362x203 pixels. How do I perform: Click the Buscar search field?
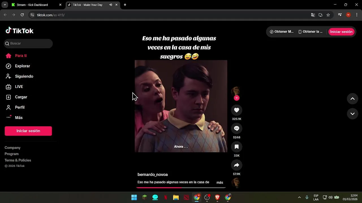pyautogui.click(x=28, y=43)
